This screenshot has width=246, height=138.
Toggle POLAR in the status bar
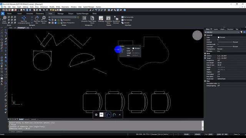(x=186, y=134)
